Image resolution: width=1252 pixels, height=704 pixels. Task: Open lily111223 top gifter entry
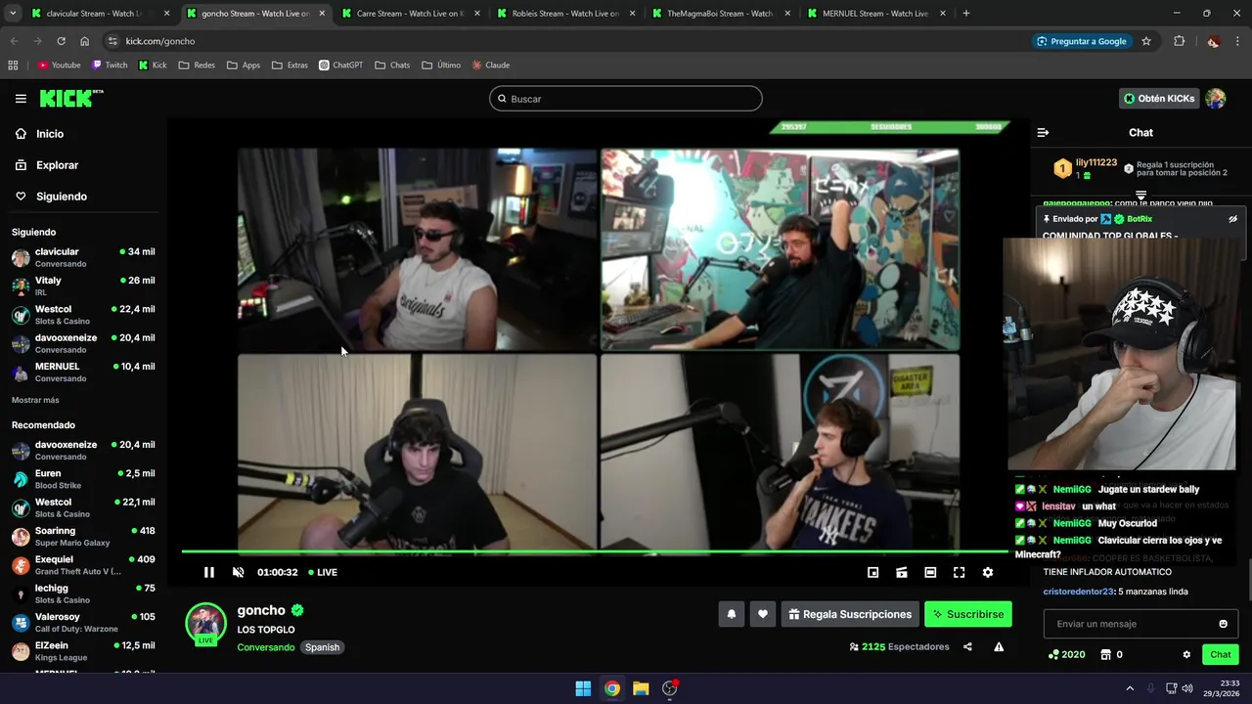click(1086, 168)
